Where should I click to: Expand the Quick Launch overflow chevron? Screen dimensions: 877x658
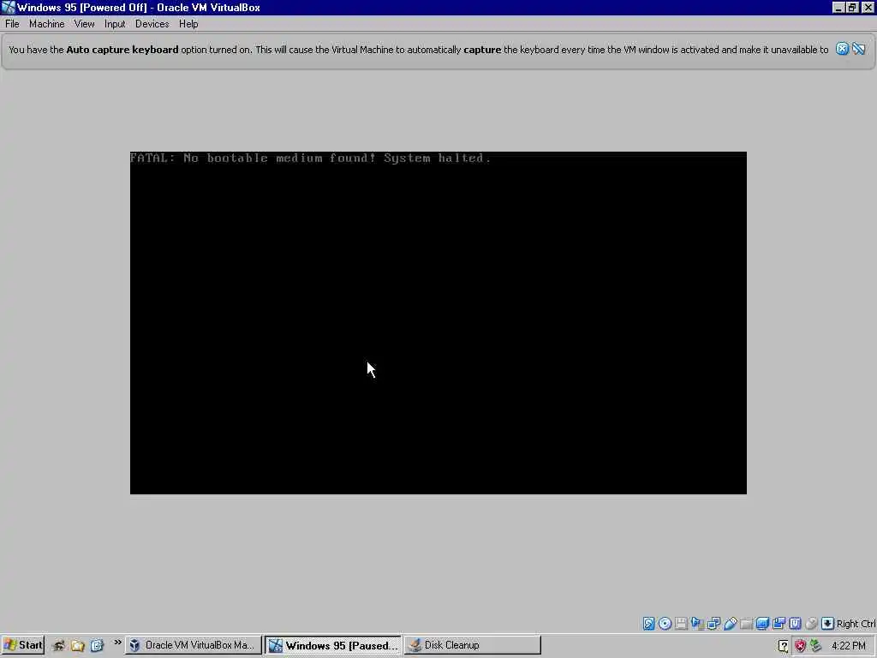[x=117, y=643]
